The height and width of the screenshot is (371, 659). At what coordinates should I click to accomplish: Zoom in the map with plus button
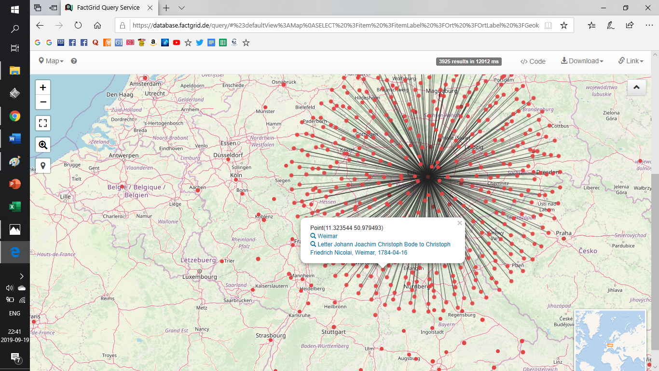pyautogui.click(x=43, y=87)
